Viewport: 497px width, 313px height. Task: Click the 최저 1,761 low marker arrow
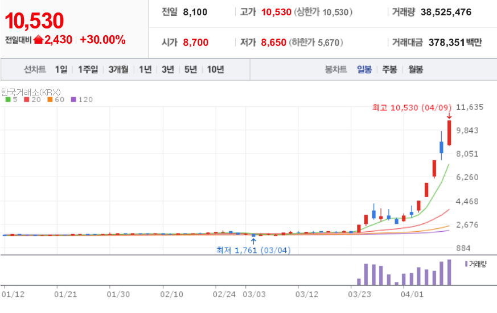point(253,241)
